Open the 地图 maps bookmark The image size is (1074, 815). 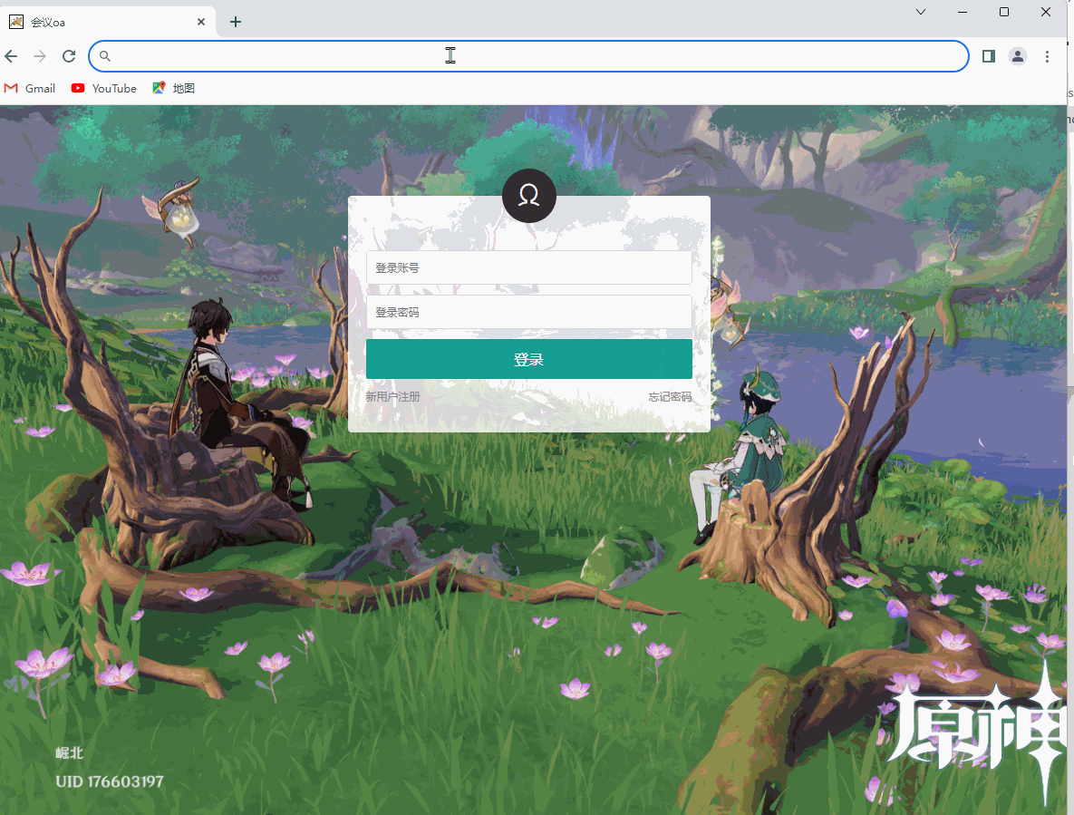point(173,88)
